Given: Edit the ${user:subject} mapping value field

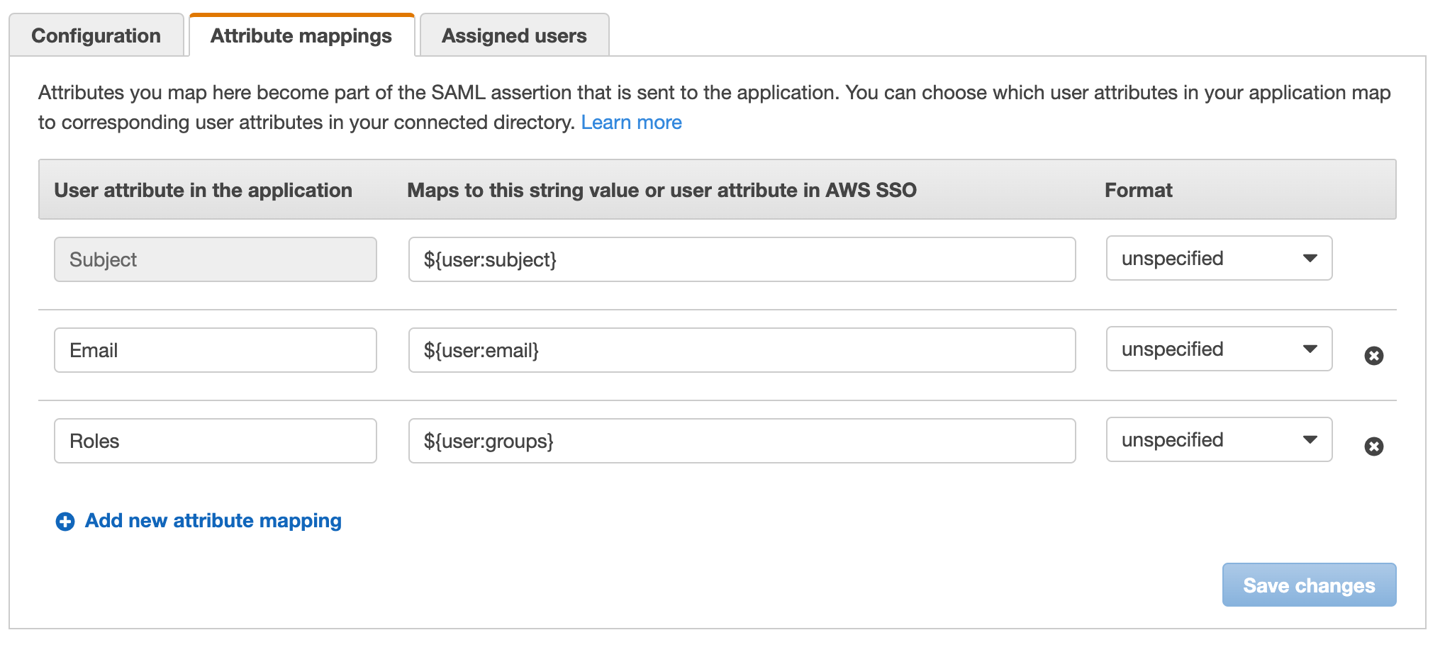Looking at the screenshot, I should 741,259.
